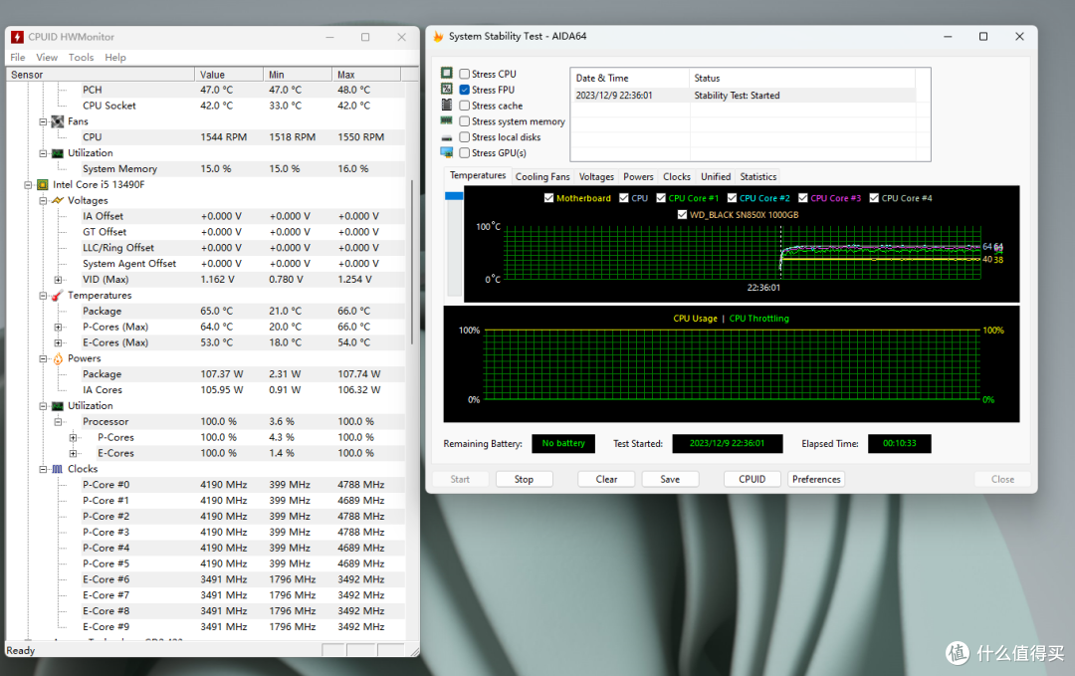Viewport: 1075px width, 676px height.
Task: Collapse the Powers tree node
Action: pos(43,358)
